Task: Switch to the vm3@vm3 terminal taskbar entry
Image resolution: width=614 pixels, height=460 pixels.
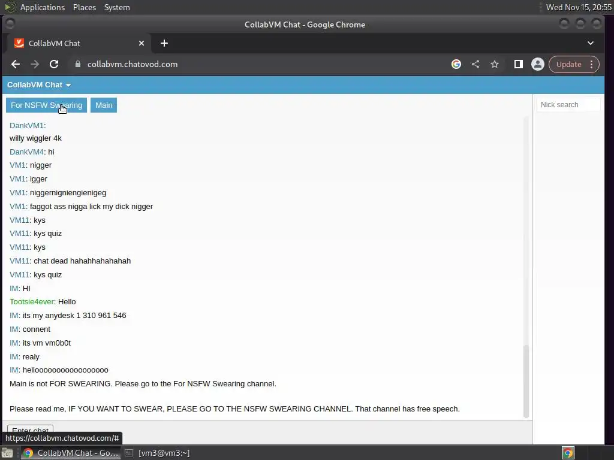Action: click(x=158, y=453)
